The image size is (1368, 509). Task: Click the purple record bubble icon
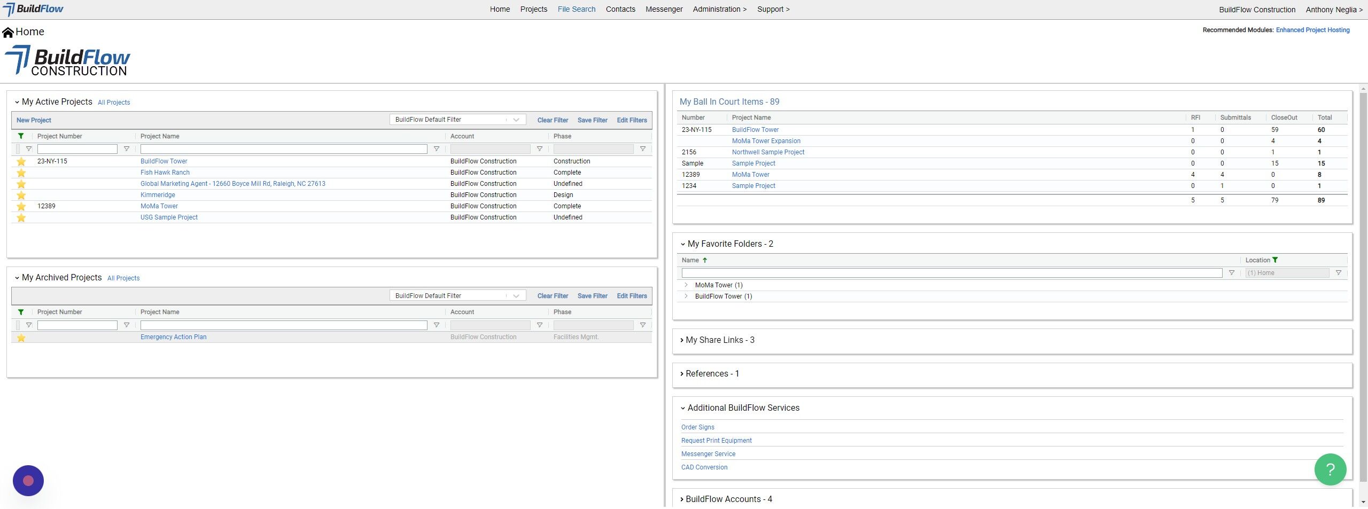point(28,481)
